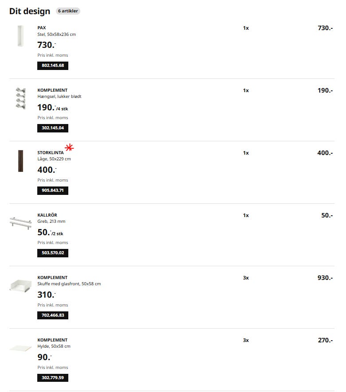Click article number 702.466.83

coord(53,316)
